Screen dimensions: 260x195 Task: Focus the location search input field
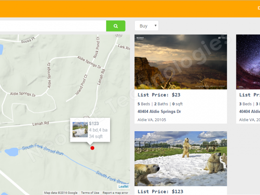pos(53,26)
